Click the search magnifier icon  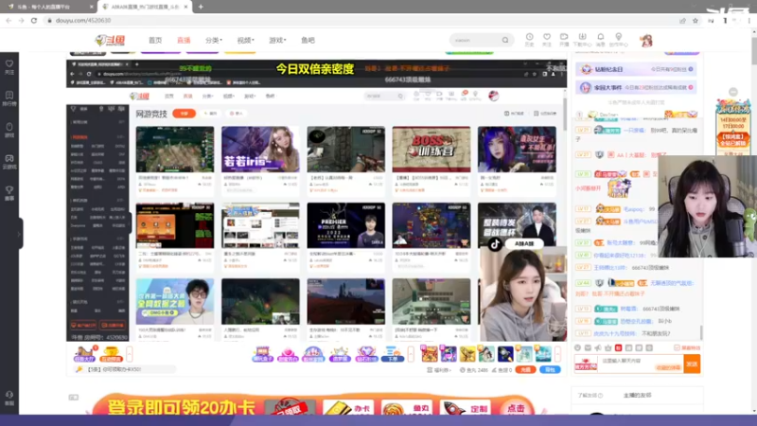coord(505,40)
